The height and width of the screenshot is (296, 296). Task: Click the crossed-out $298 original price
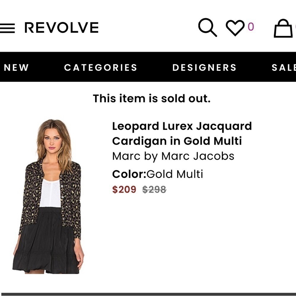click(154, 189)
